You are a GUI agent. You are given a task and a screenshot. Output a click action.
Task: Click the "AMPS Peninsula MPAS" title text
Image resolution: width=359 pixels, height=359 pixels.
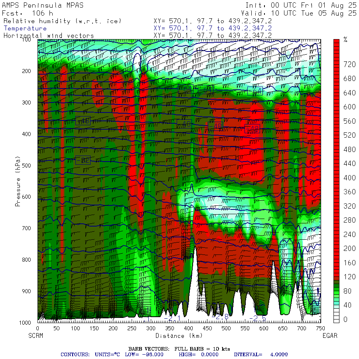(43, 5)
